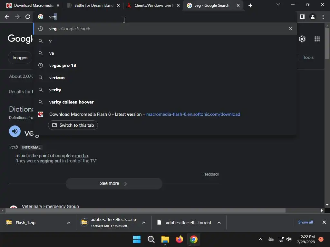Open the Veterinary Emergency Group result

pyautogui.click(x=50, y=206)
